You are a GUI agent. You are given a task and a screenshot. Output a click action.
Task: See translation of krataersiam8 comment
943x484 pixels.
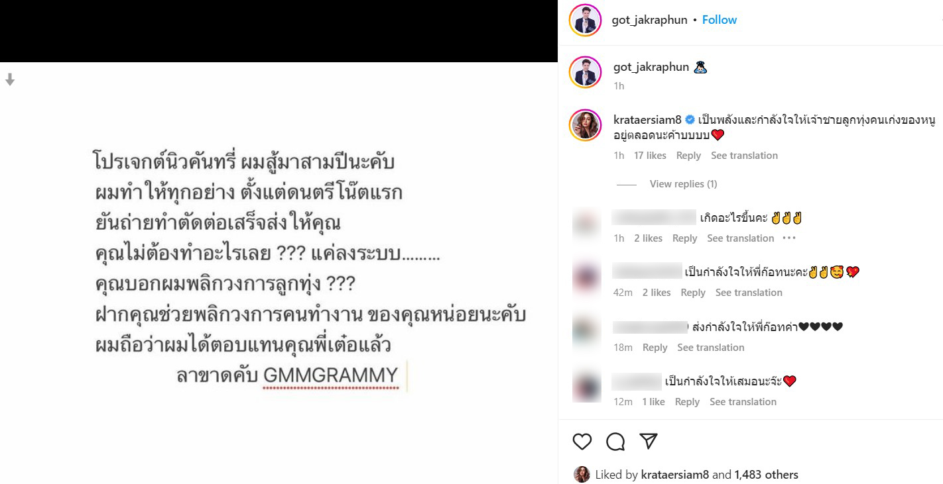[744, 156]
